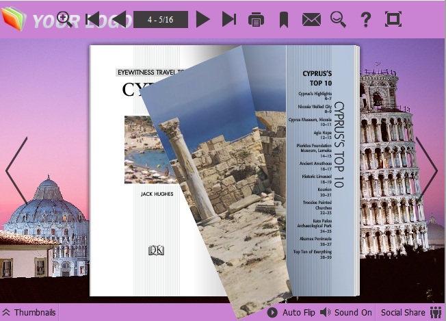Share the book by email
Viewport: 446px width, 321px height.
(311, 20)
